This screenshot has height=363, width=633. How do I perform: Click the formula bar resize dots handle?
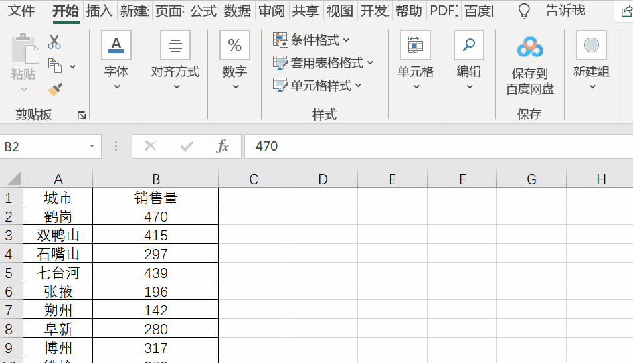click(116, 146)
